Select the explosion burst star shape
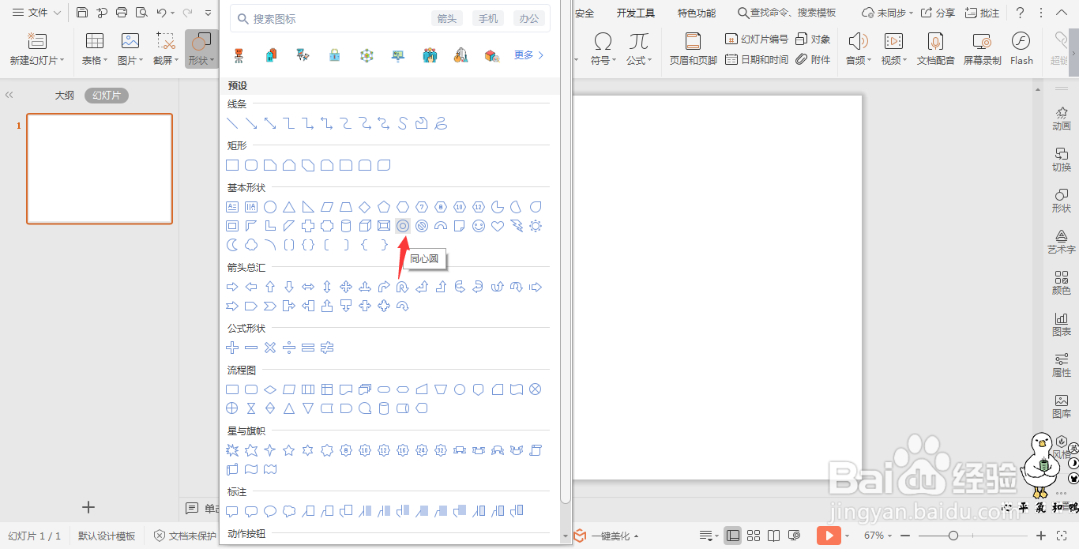Viewport: 1079px width, 549px height. [x=232, y=450]
